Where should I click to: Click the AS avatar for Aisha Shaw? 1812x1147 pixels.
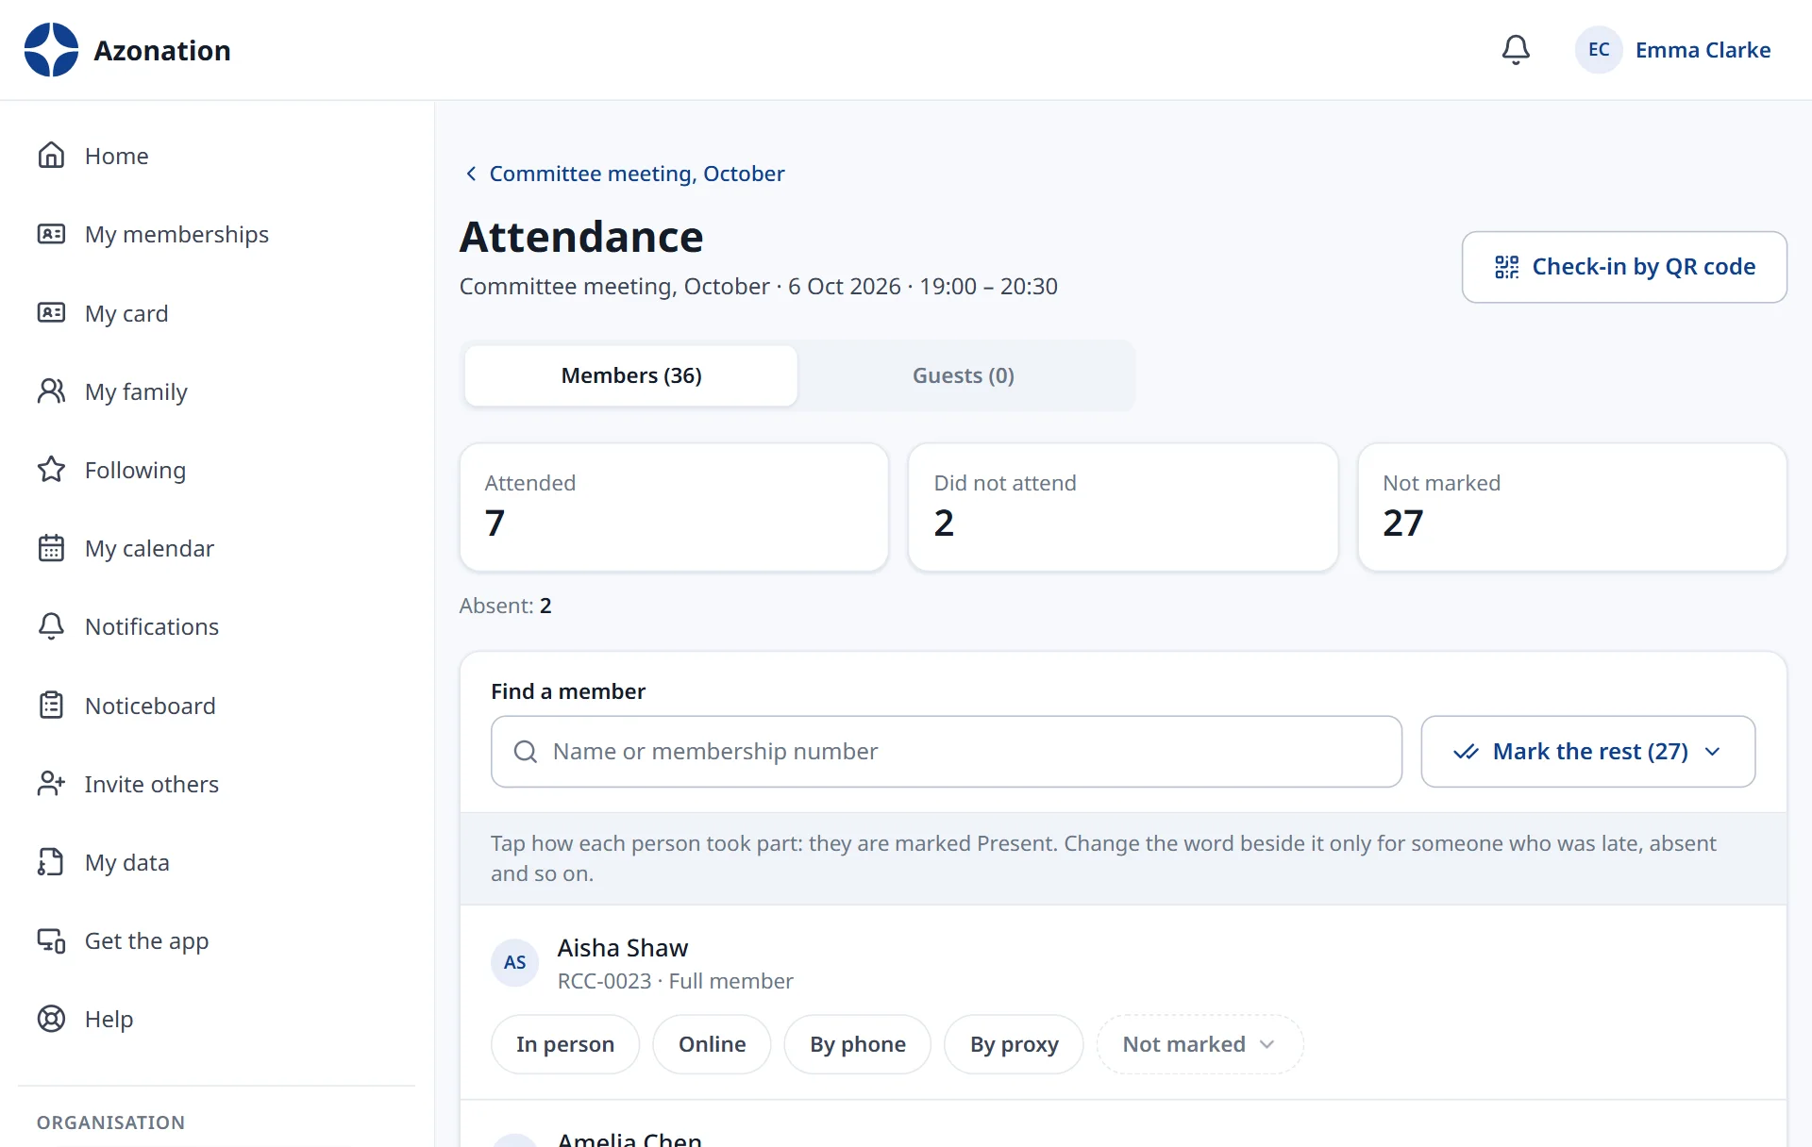tap(515, 962)
